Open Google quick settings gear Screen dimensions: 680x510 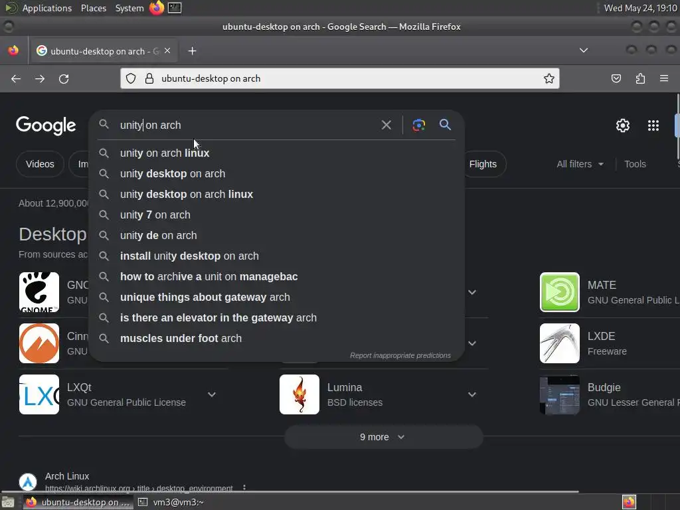(623, 126)
